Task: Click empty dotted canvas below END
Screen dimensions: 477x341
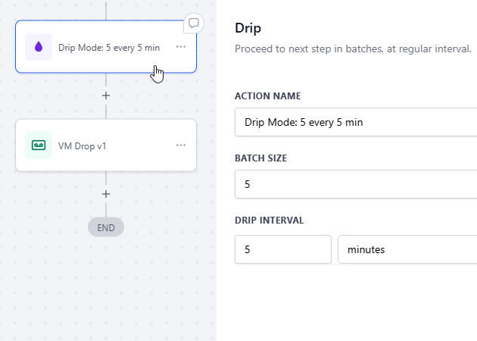Action: (x=106, y=296)
